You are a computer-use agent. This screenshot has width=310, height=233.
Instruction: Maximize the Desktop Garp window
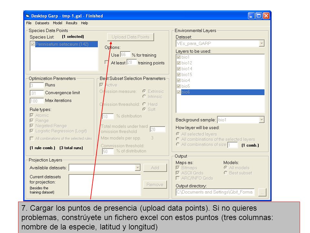[x=259, y=16]
